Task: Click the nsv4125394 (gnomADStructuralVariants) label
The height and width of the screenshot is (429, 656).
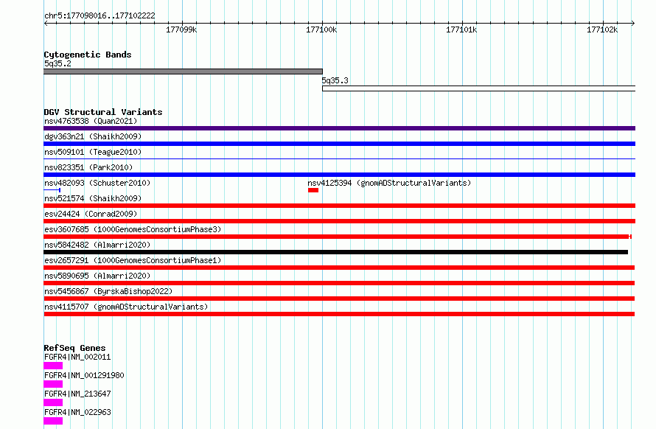Action: [x=389, y=183]
